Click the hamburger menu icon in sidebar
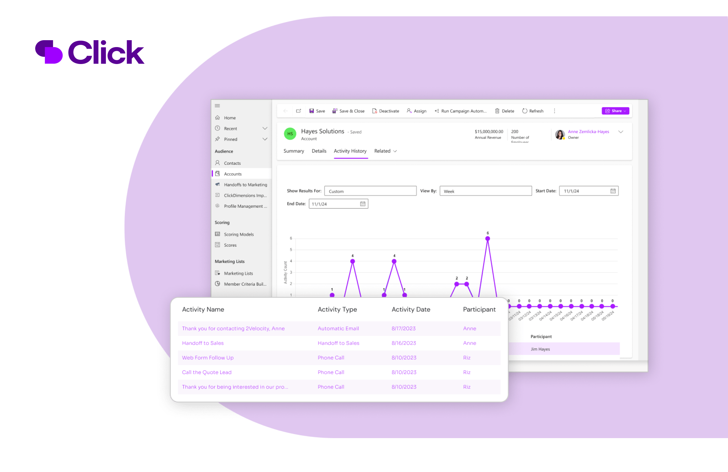 pyautogui.click(x=217, y=106)
